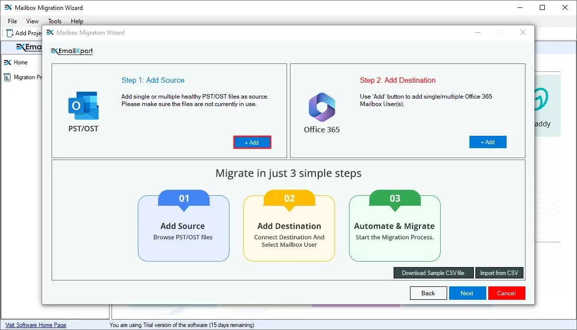Click the Add Project toolbar icon
The width and height of the screenshot is (577, 330).
point(10,33)
